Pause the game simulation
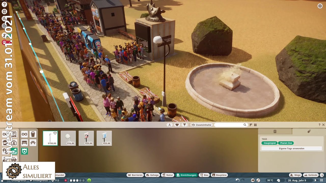 point(321,180)
